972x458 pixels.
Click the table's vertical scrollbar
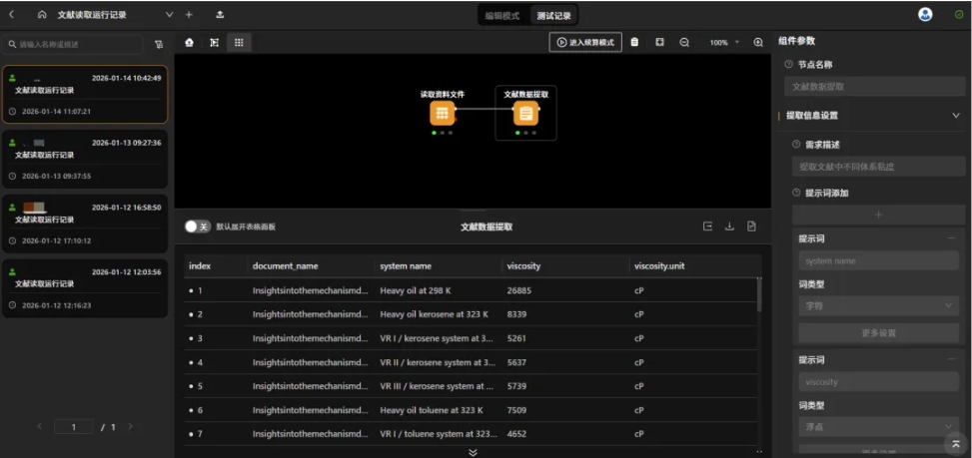[758, 292]
